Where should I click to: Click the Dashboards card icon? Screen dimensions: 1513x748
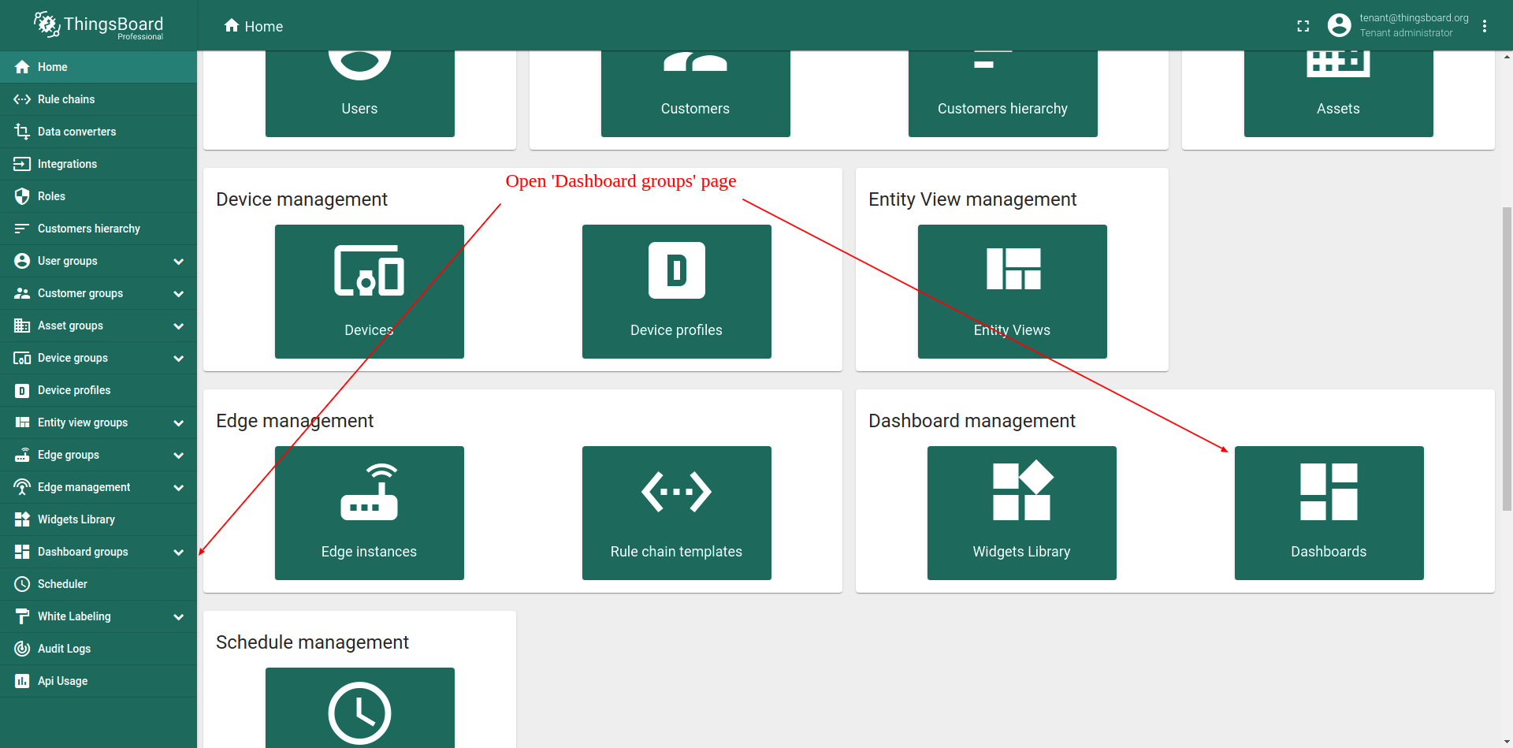coord(1329,492)
